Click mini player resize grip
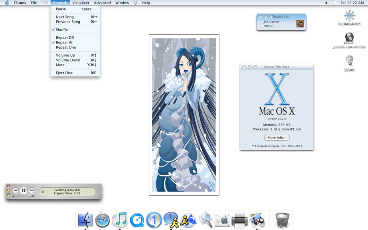This screenshot has width=368, height=230. tap(99, 197)
